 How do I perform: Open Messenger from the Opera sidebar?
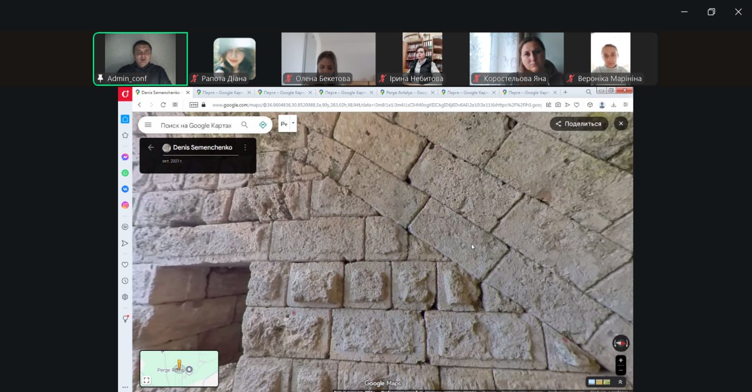125,157
